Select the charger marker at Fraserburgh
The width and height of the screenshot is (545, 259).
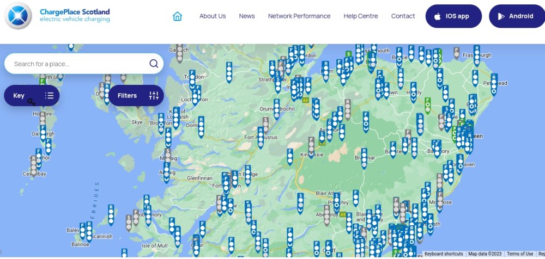pyautogui.click(x=476, y=55)
